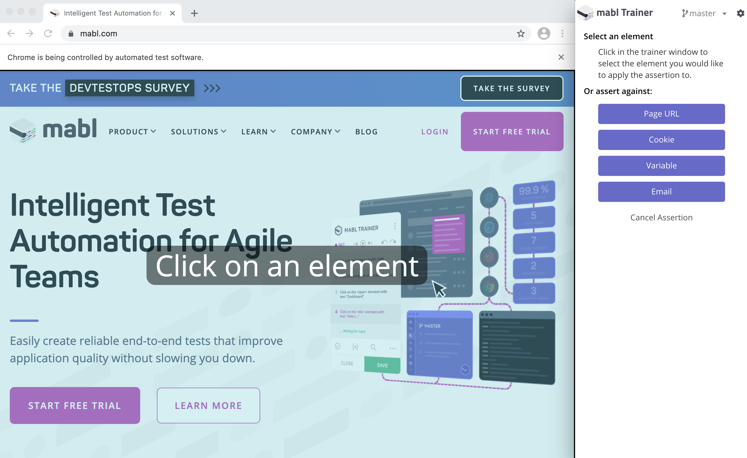747x458 pixels.
Task: Click the TAKE THE SURVEY button
Action: point(511,88)
